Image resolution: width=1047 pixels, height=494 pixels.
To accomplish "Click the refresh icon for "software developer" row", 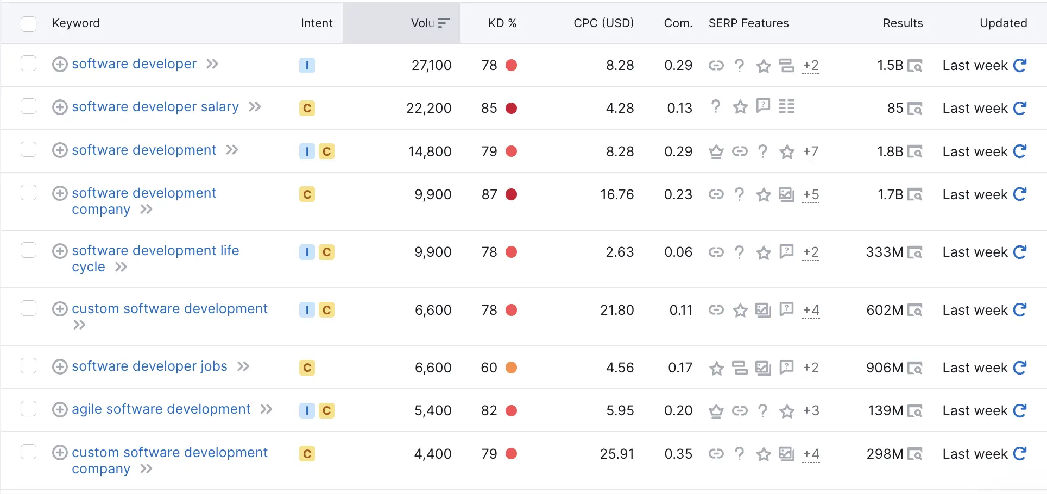I will click(x=1020, y=65).
